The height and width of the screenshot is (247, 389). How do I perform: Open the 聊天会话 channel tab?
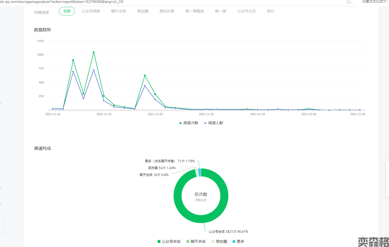119,11
